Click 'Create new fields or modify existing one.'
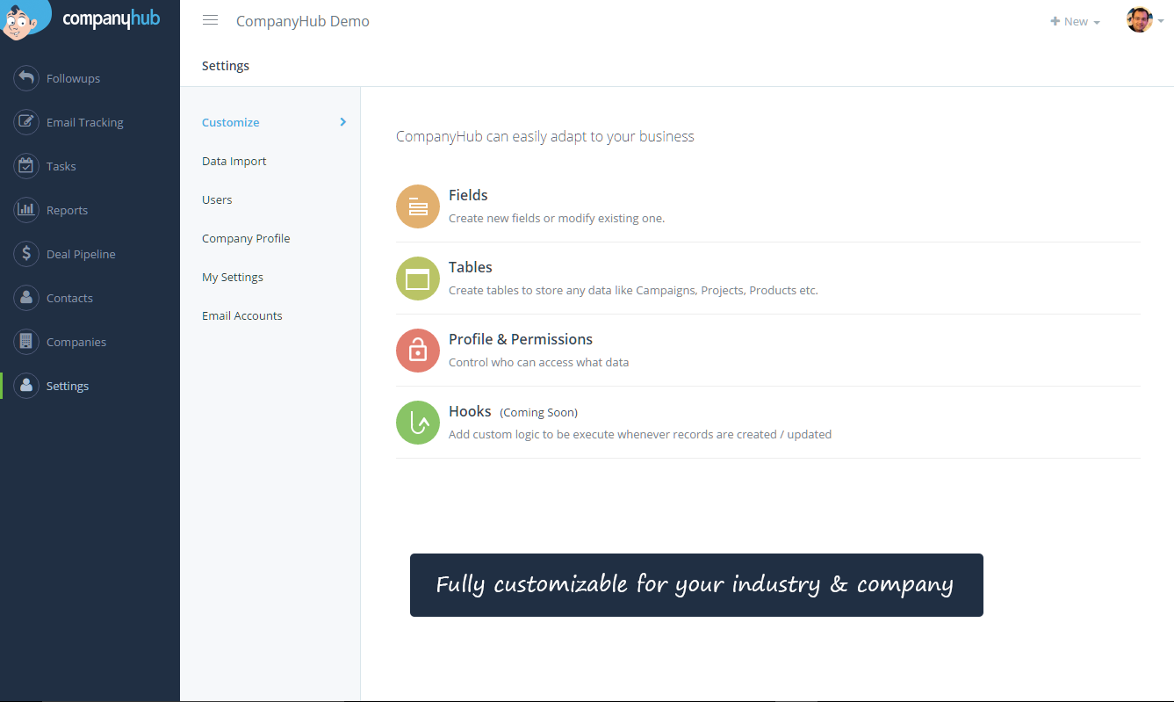Screen dimensions: 1174x702 [x=557, y=218]
